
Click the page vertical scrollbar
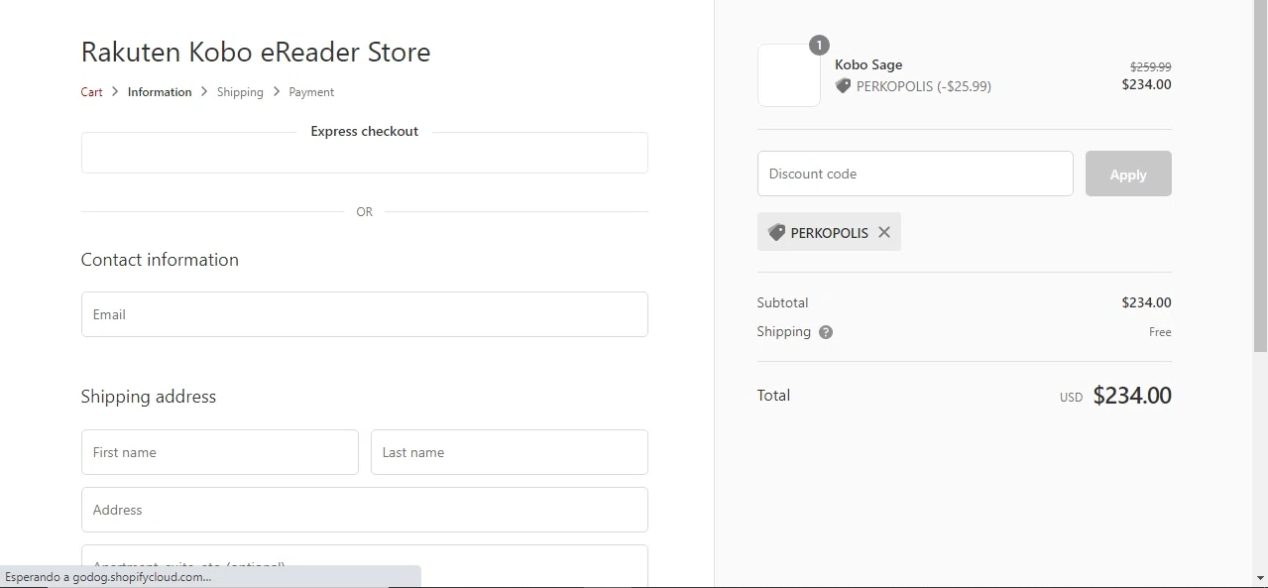[x=1260, y=176]
